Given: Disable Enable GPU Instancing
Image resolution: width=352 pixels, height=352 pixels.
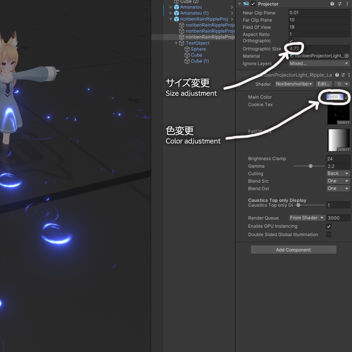Looking at the screenshot, I should pos(329,226).
